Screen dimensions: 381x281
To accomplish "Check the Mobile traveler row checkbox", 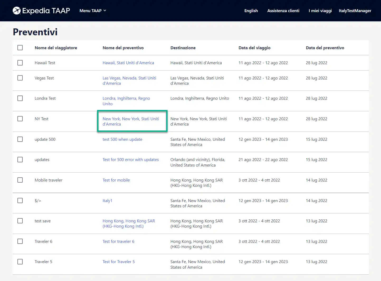I will click(20, 180).
